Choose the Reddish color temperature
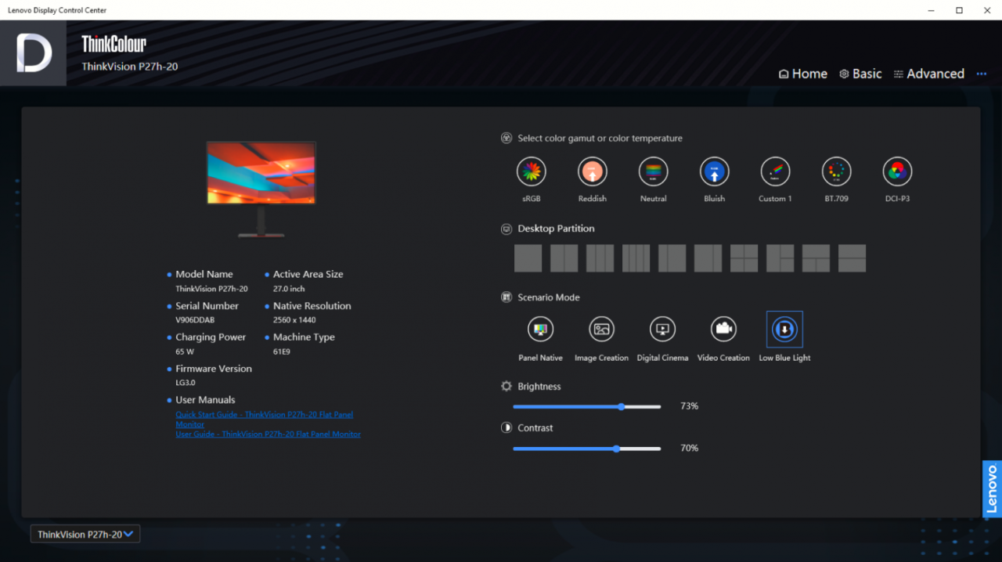Image resolution: width=1002 pixels, height=562 pixels. pyautogui.click(x=593, y=171)
